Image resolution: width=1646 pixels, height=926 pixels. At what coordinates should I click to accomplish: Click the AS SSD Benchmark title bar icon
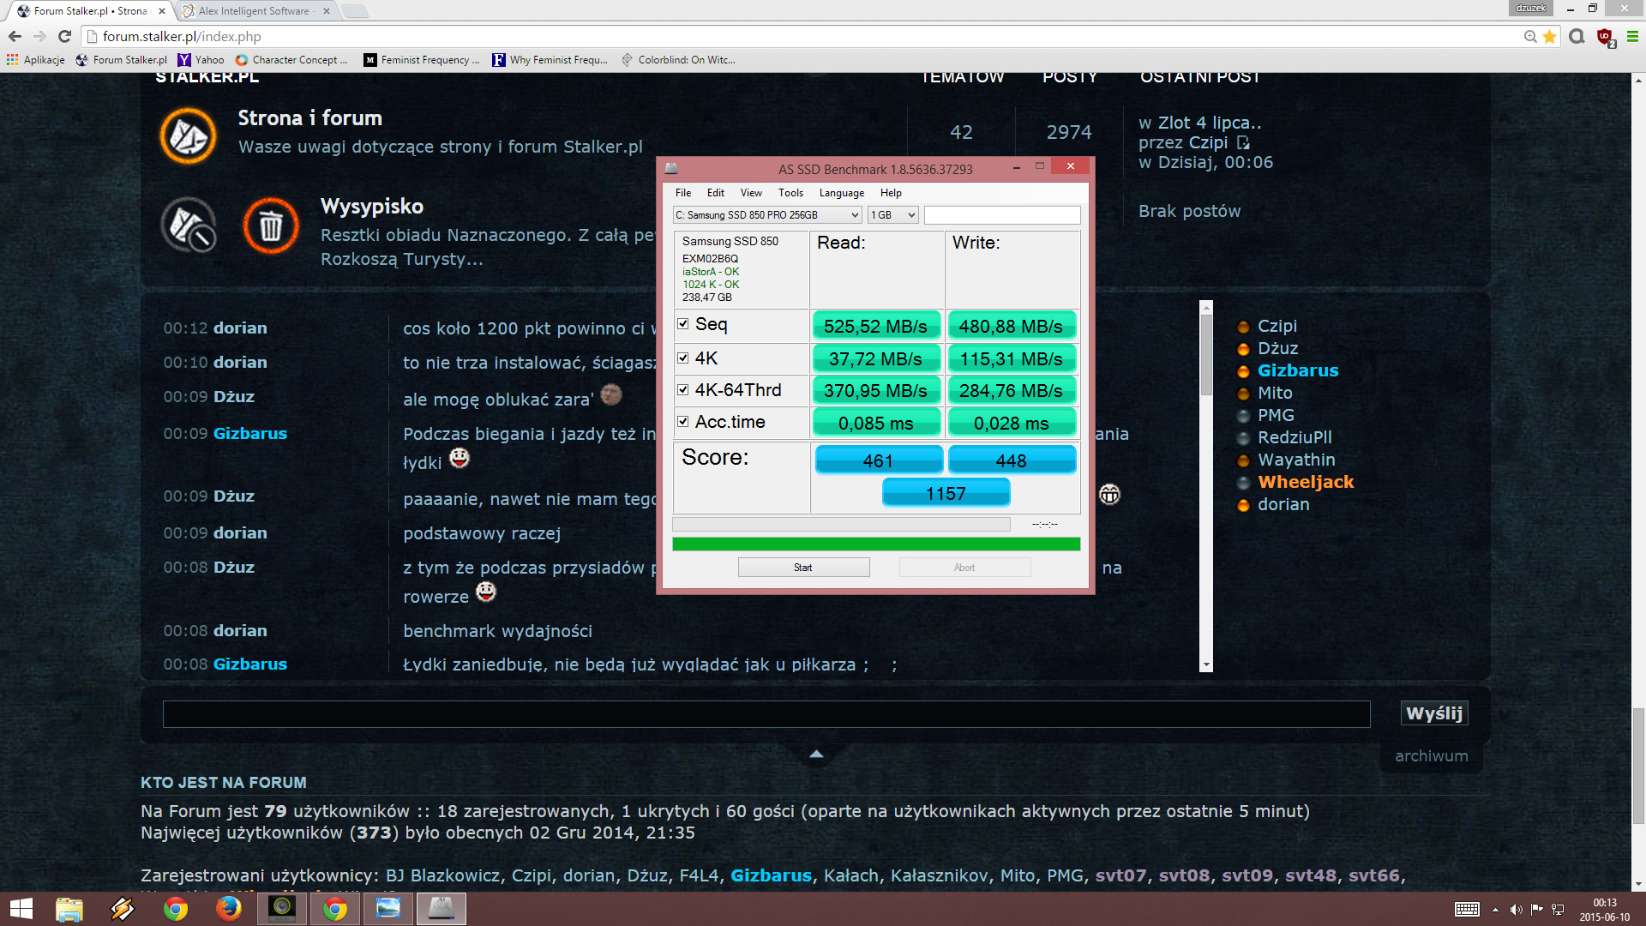tap(671, 168)
